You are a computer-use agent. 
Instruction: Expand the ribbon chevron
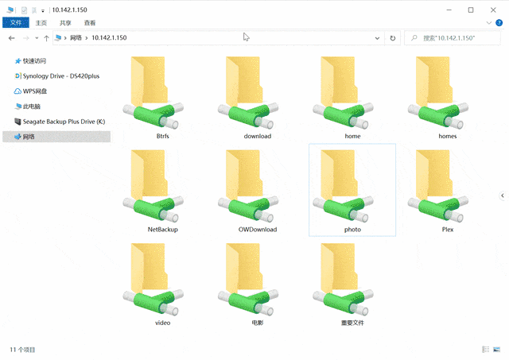489,23
